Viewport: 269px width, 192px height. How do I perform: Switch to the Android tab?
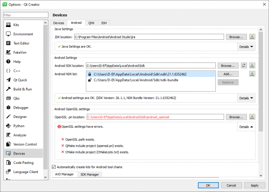pyautogui.click(x=76, y=23)
